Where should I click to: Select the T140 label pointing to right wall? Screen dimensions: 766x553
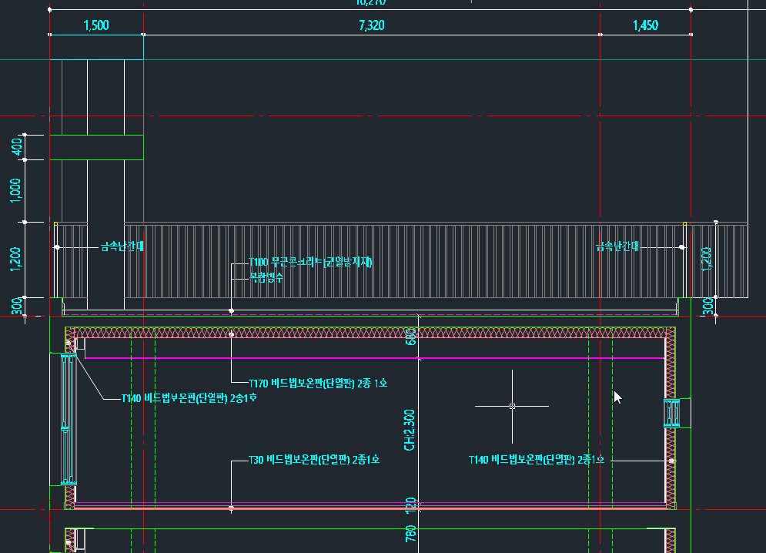pyautogui.click(x=536, y=460)
